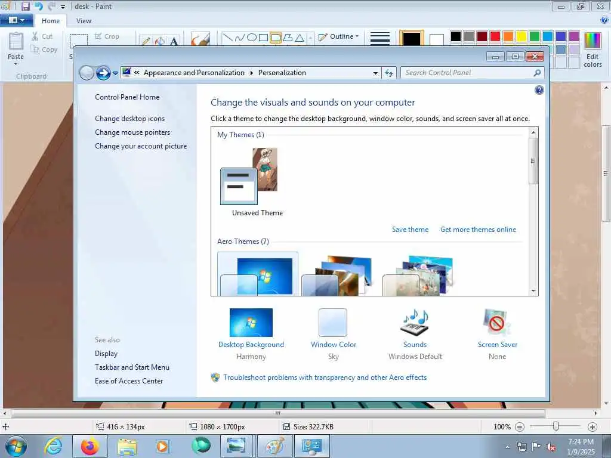
Task: Select the red color swatch
Action: pyautogui.click(x=495, y=36)
